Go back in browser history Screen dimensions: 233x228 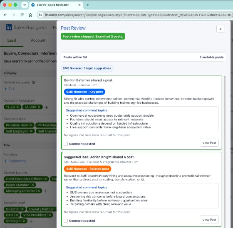point(5,15)
